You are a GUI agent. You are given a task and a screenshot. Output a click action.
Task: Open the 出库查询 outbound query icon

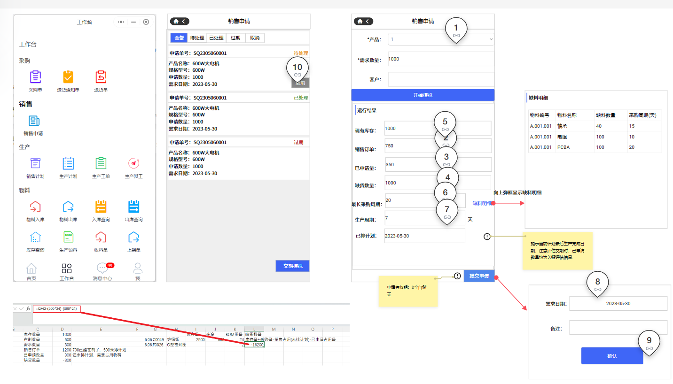click(x=134, y=207)
